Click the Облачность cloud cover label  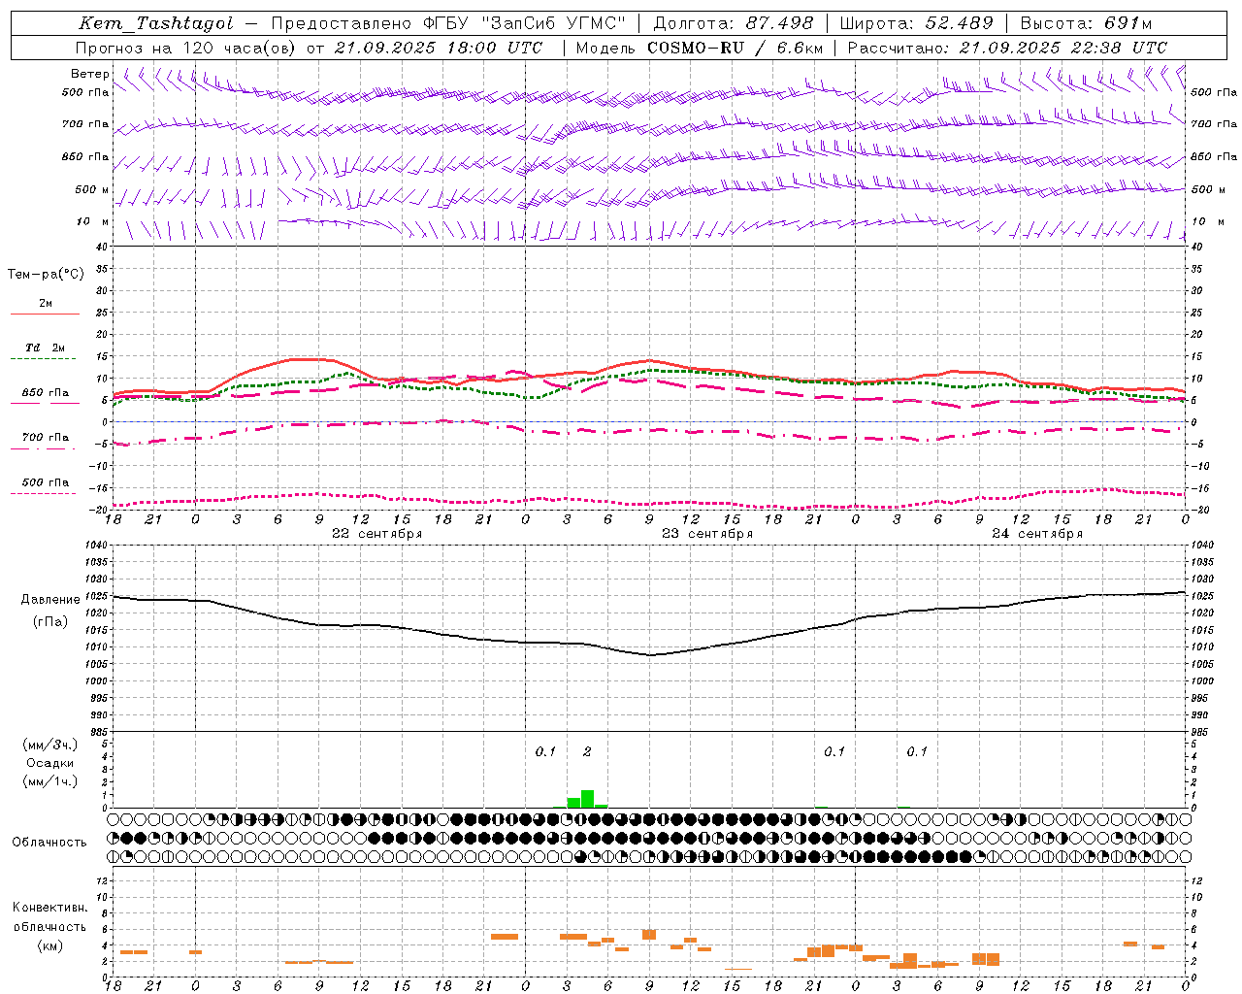[x=49, y=842]
